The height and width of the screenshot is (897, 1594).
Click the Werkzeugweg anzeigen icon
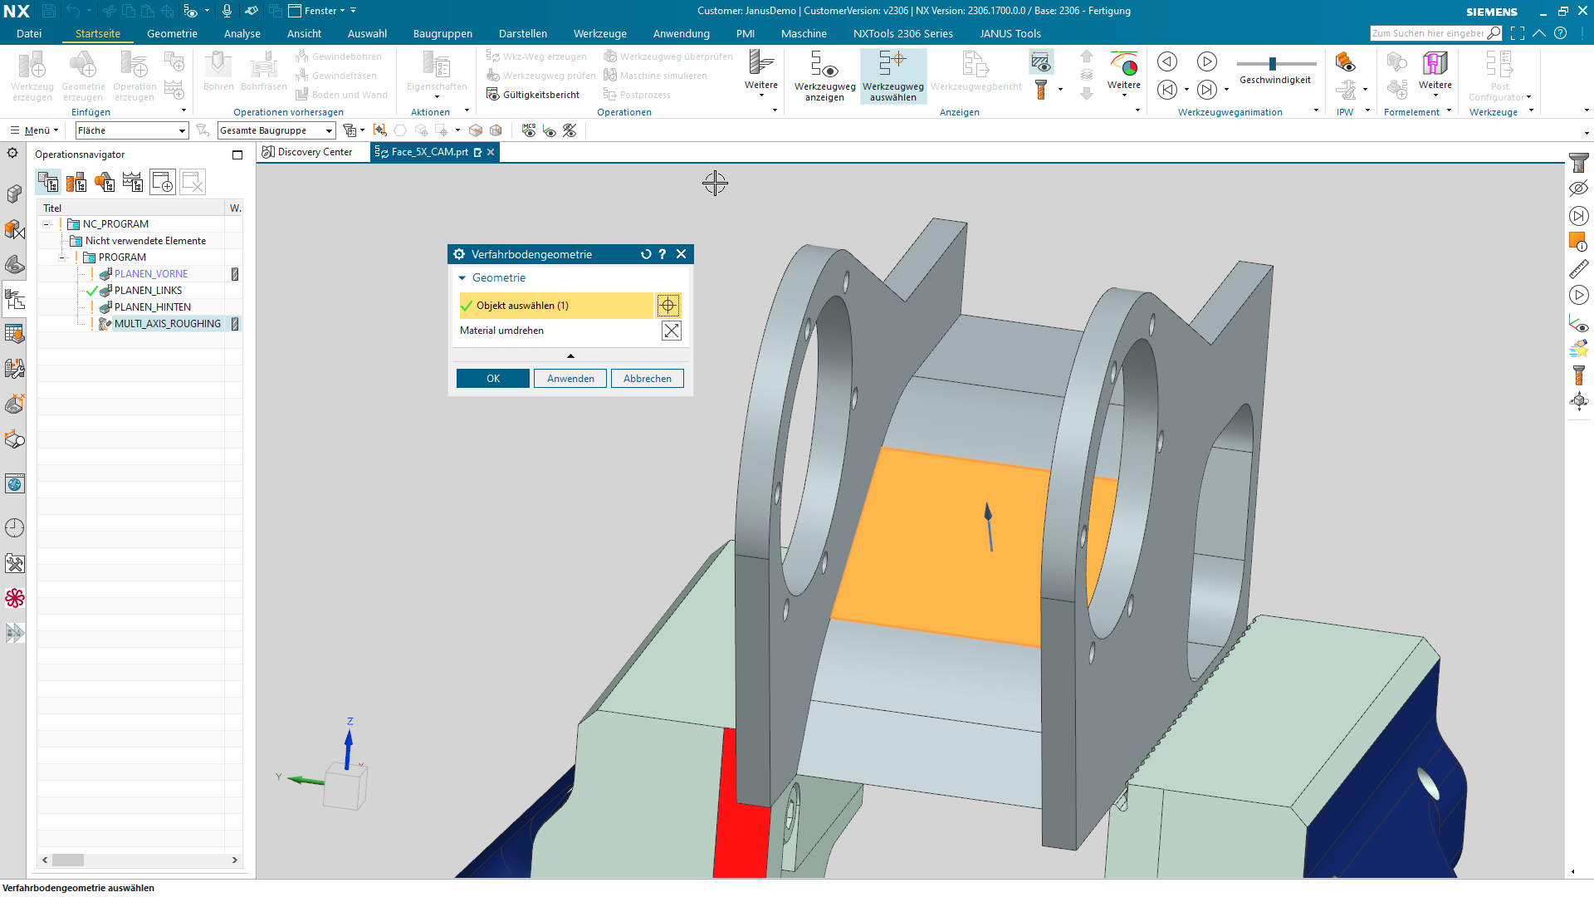[x=824, y=75]
